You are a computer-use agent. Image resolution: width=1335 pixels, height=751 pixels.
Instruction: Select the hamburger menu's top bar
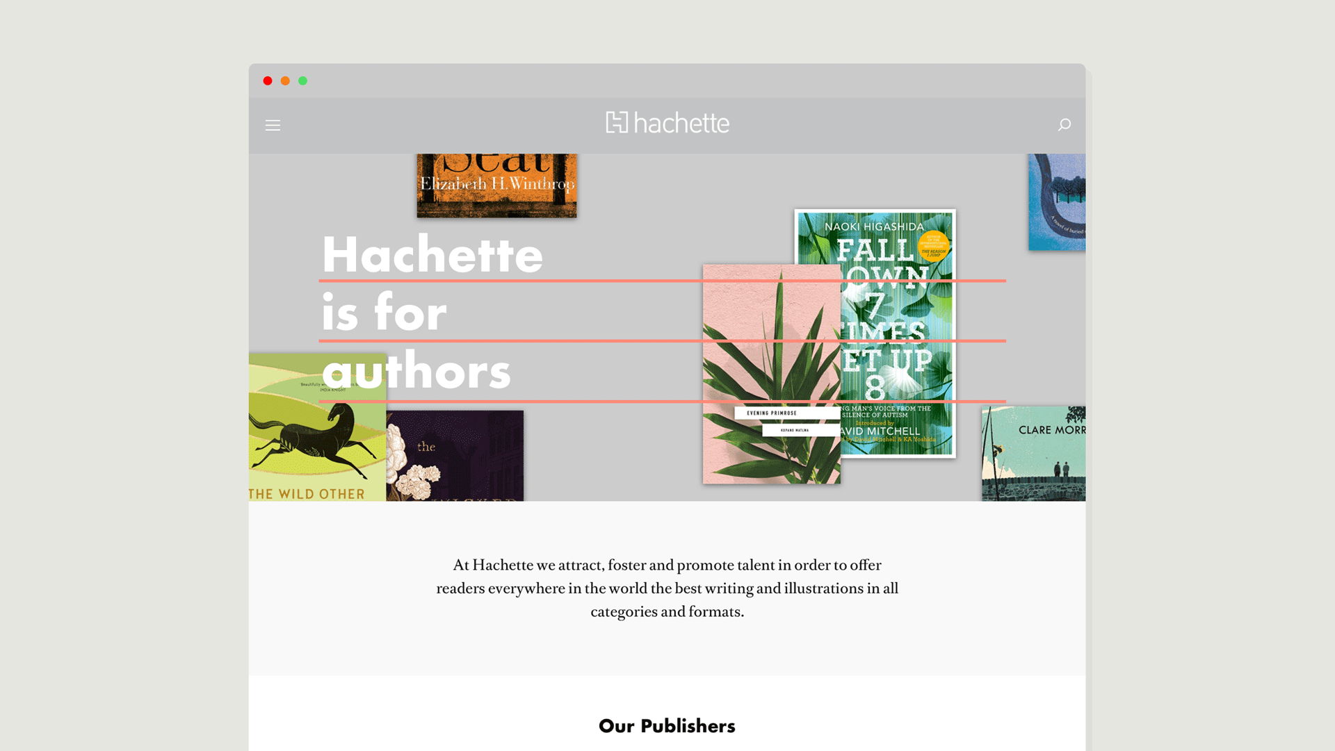(273, 120)
